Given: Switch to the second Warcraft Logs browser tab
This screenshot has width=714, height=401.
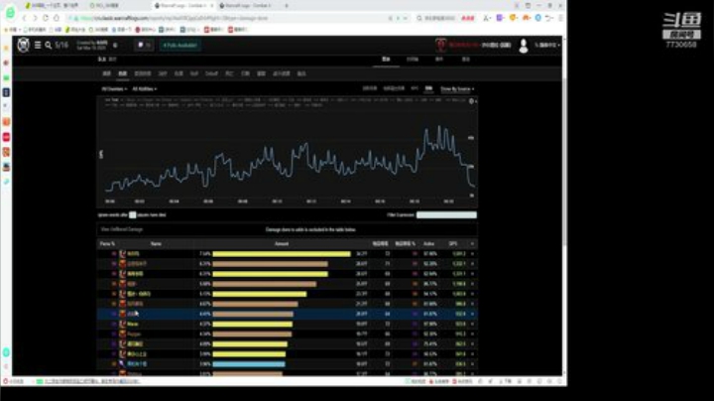Looking at the screenshot, I should pos(246,6).
